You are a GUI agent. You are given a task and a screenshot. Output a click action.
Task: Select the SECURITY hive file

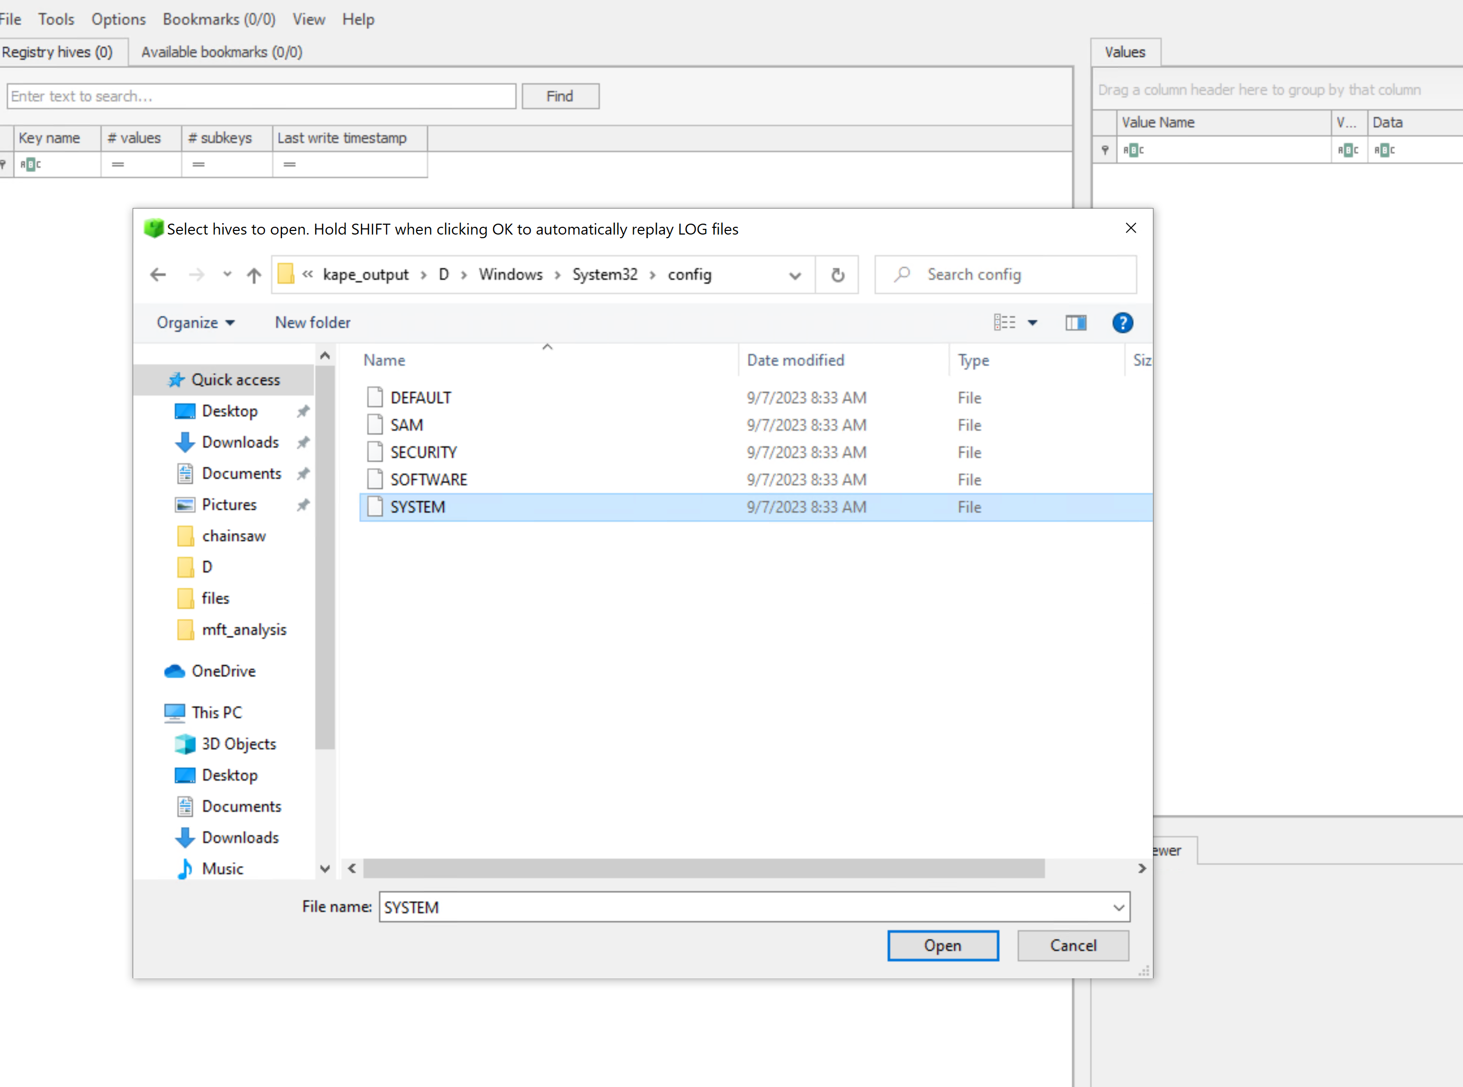click(423, 452)
